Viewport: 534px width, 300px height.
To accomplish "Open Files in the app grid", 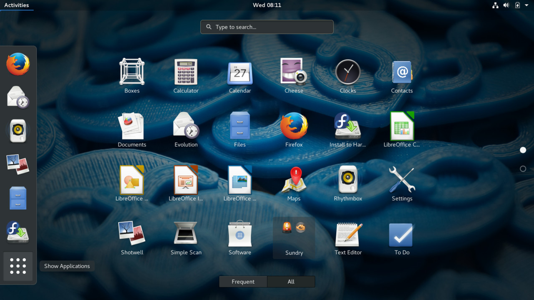I will (x=240, y=130).
